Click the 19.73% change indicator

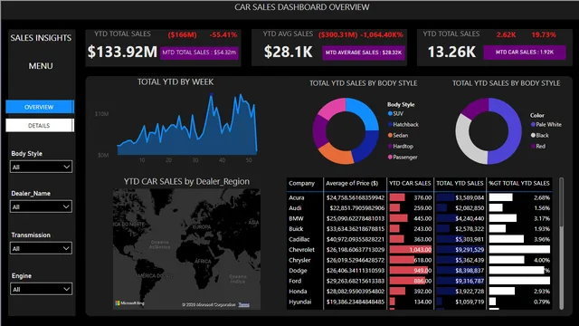[x=544, y=34]
